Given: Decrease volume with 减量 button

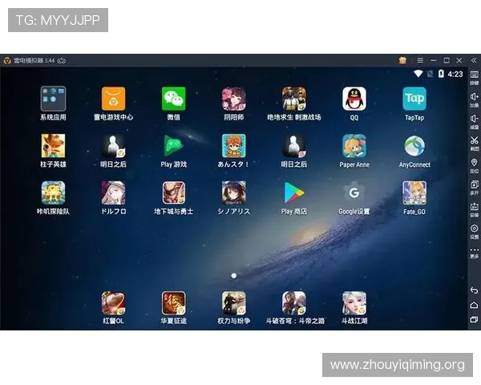Looking at the screenshot, I should click(x=475, y=122).
